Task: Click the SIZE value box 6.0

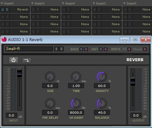Action: point(50,86)
